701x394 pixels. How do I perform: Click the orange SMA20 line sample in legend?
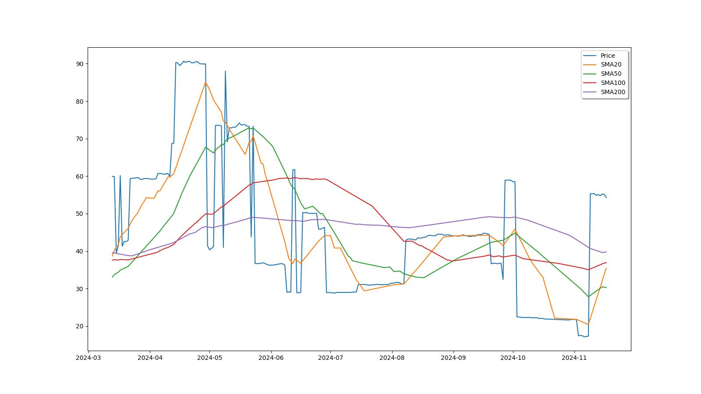[x=590, y=65]
